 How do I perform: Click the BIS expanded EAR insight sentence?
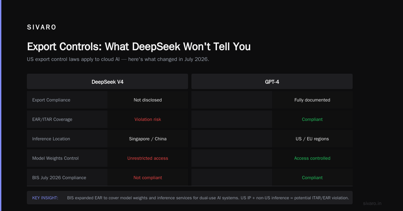click(x=208, y=198)
